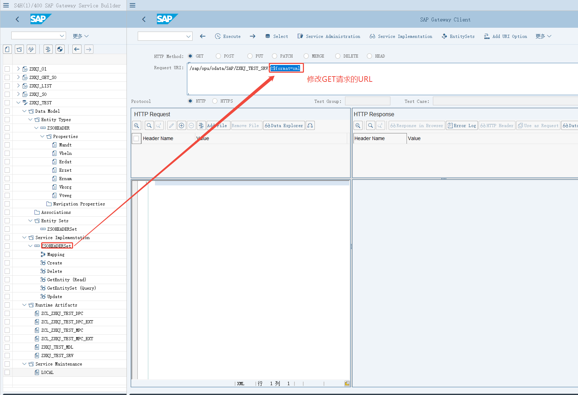Click EntitySets in Gateway Client toolbar

[458, 36]
